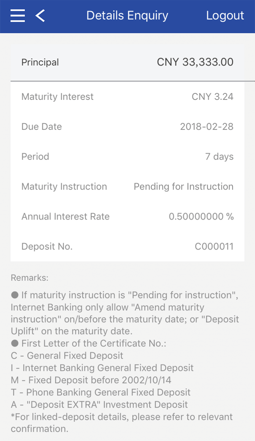This screenshot has height=441, width=255.
Task: Open the hamburger menu
Action: click(x=18, y=16)
